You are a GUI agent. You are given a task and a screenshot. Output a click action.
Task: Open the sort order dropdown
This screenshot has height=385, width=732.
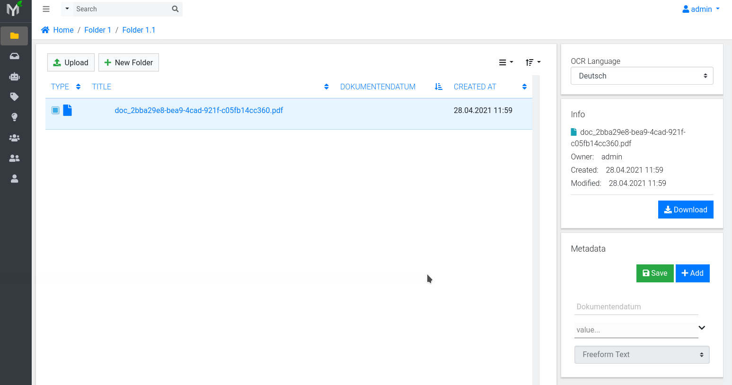point(533,62)
